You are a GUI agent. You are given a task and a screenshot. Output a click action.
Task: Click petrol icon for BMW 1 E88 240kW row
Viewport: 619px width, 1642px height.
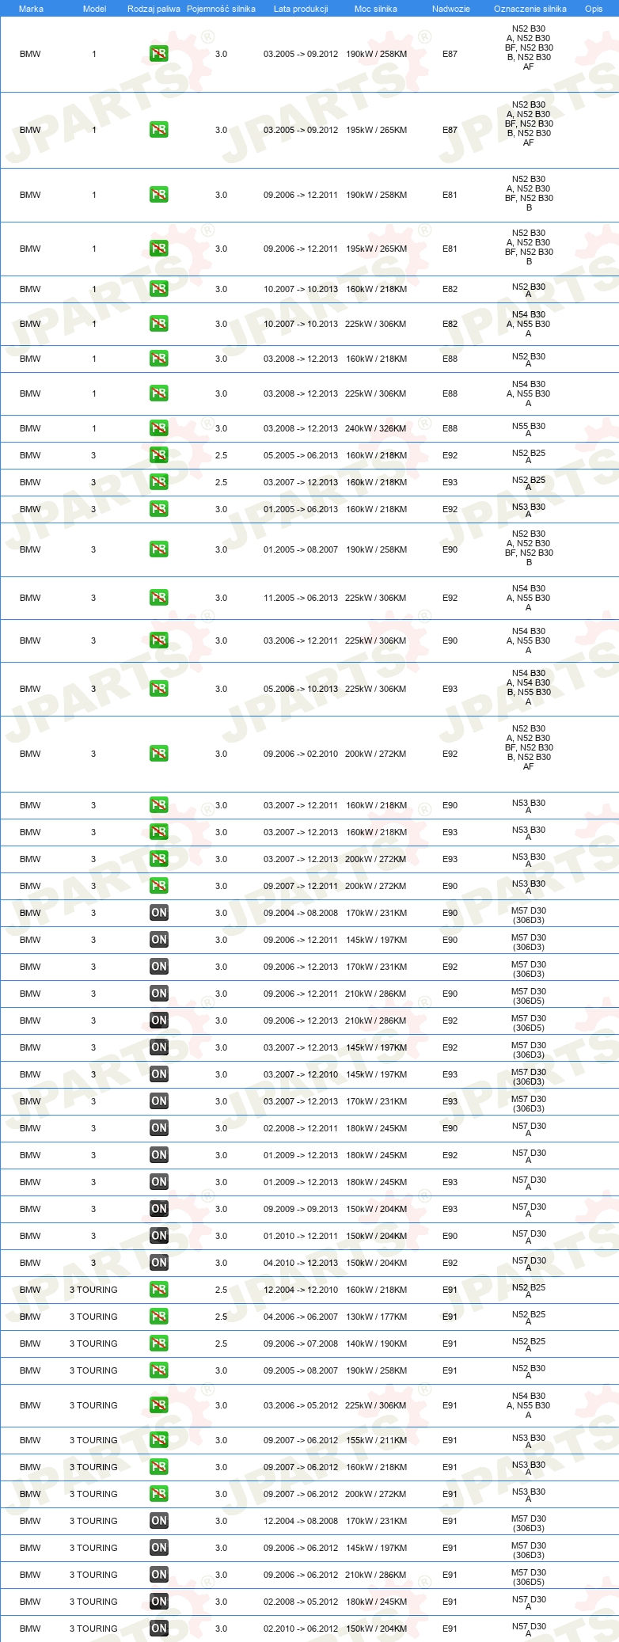click(158, 428)
